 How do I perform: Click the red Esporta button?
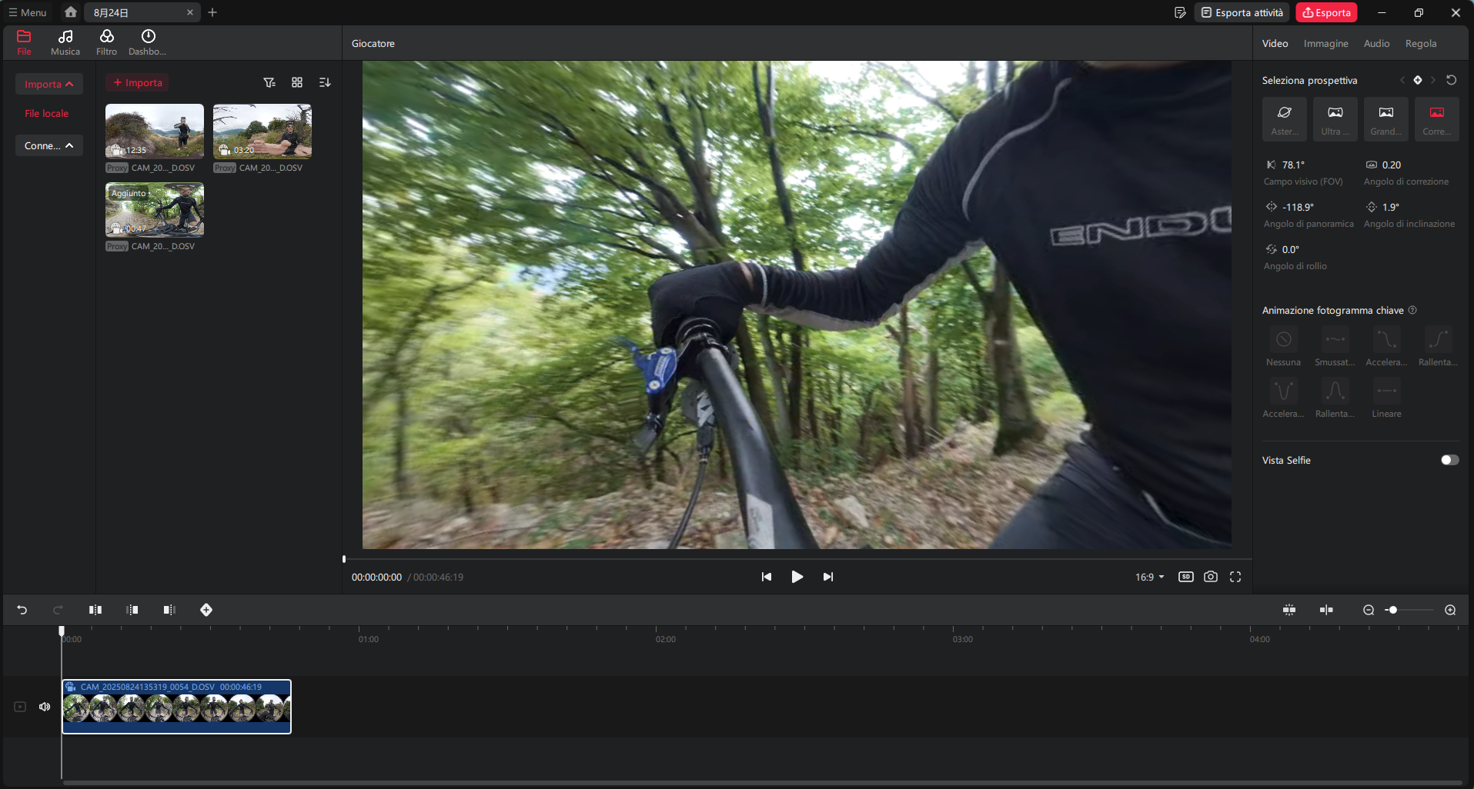(x=1326, y=12)
